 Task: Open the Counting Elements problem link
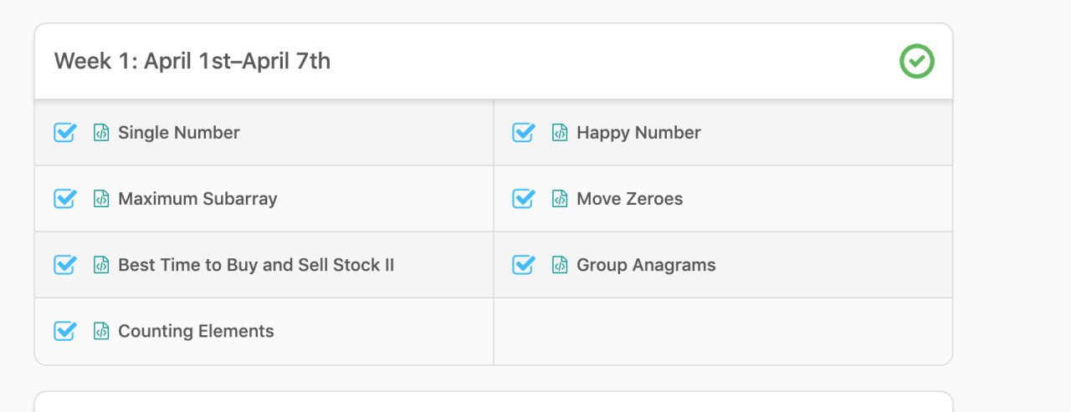(196, 331)
